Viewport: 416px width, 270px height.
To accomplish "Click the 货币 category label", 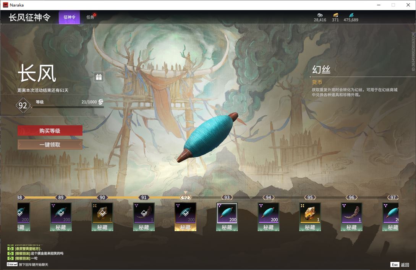I will tap(317, 82).
